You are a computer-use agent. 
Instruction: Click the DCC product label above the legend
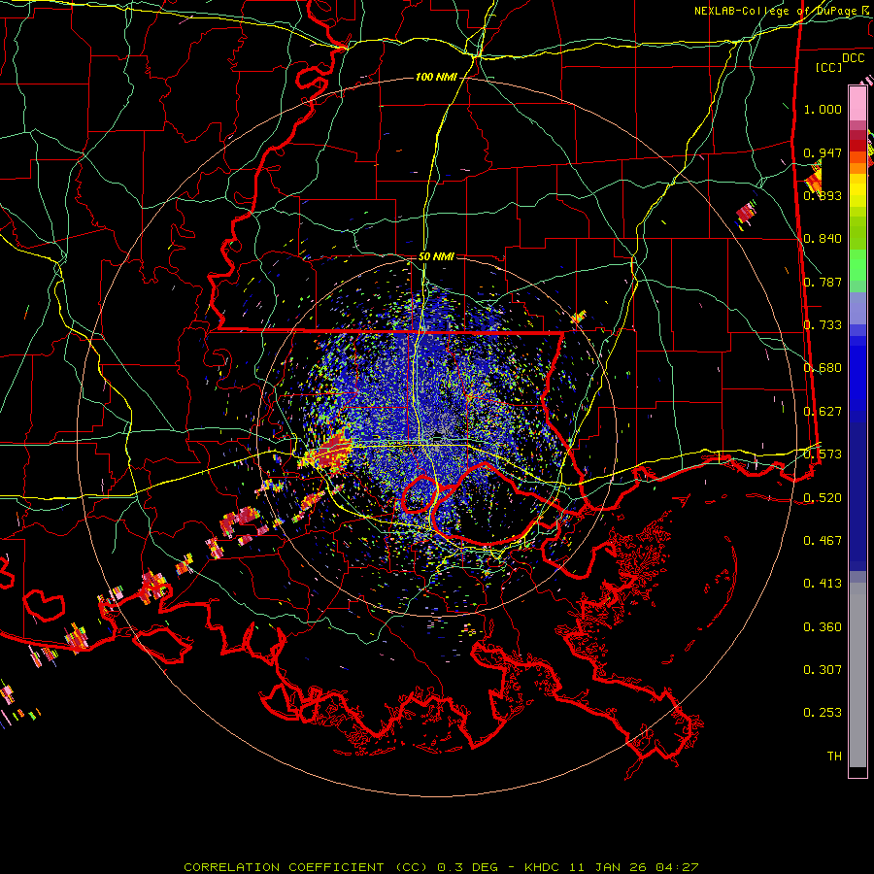tap(853, 58)
